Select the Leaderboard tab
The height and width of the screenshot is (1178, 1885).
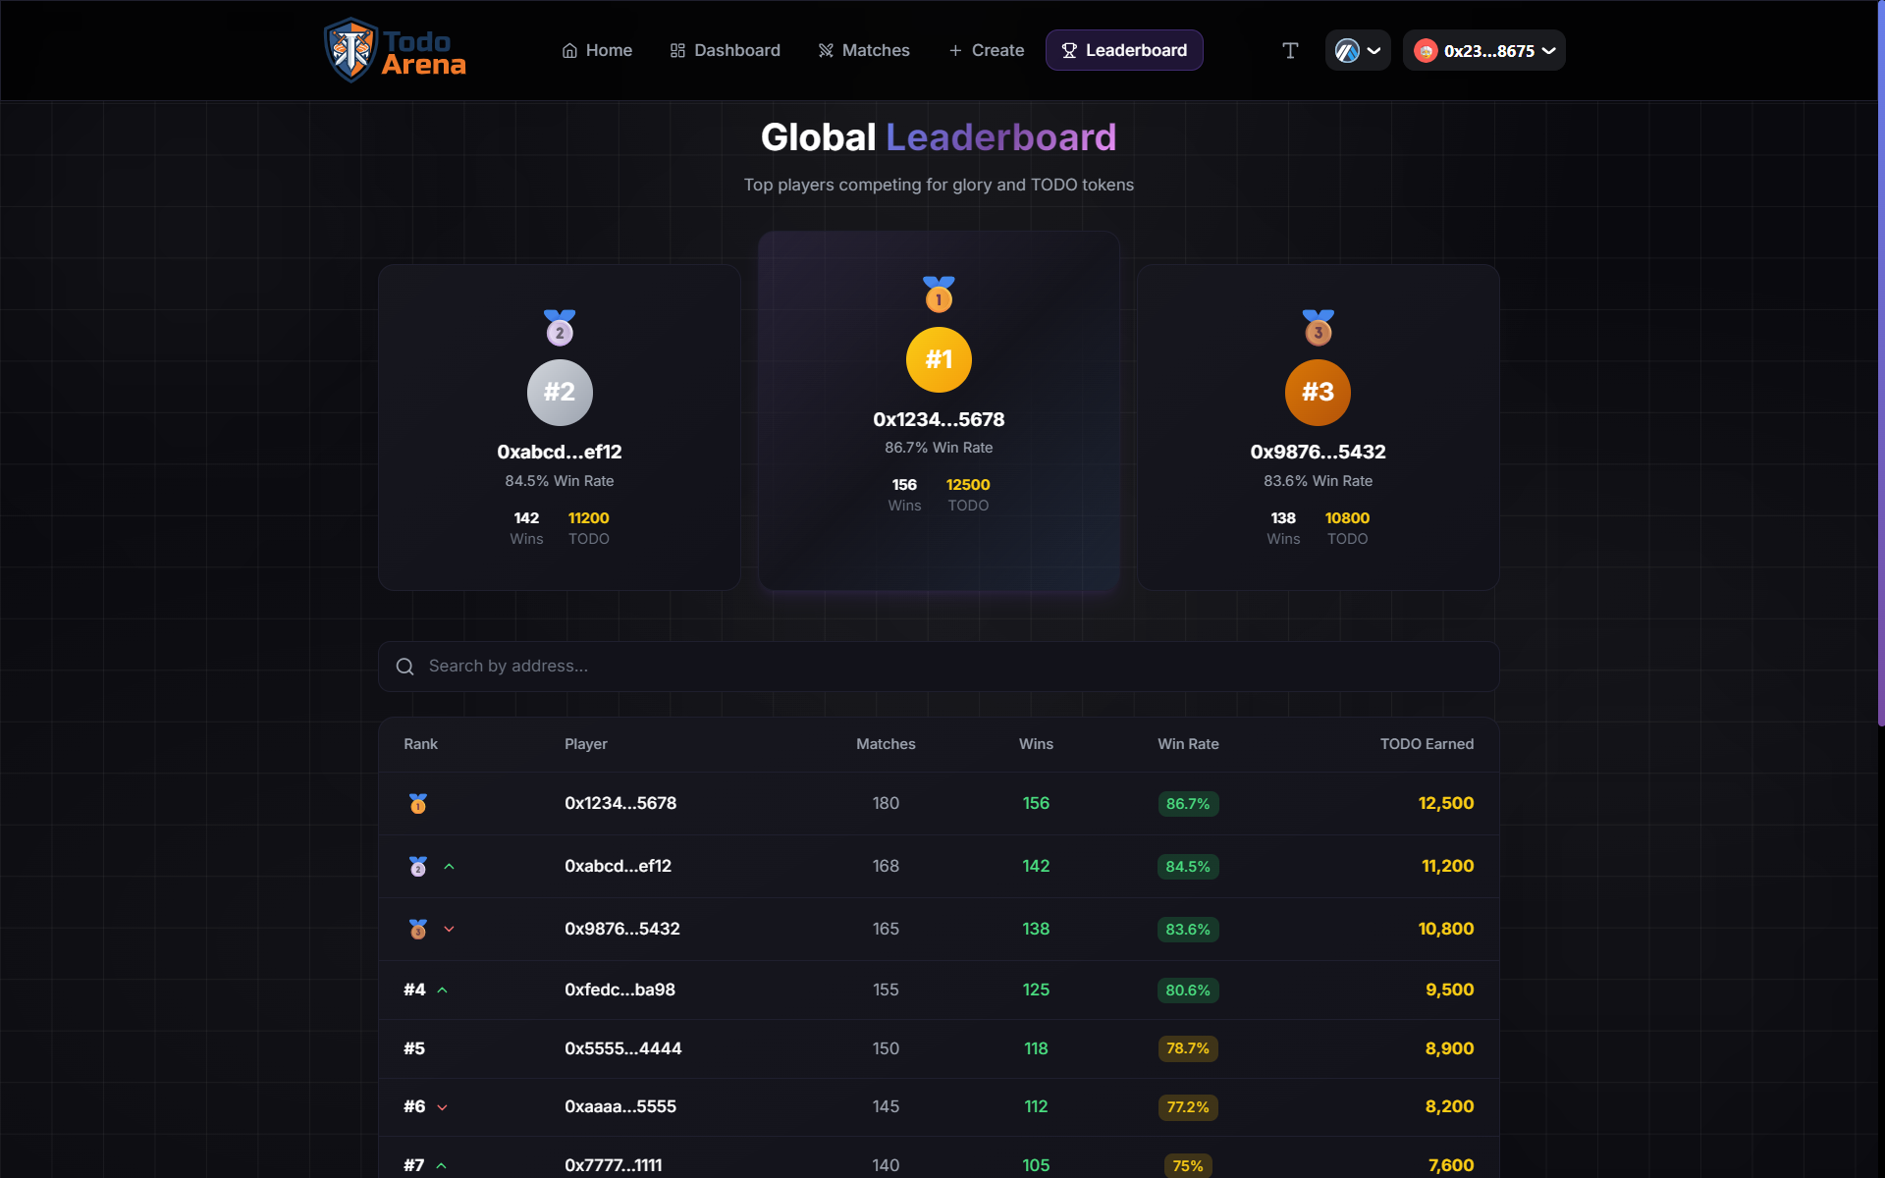click(x=1124, y=50)
